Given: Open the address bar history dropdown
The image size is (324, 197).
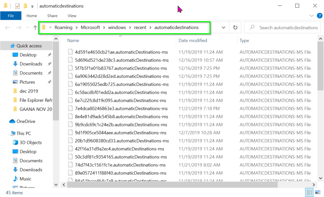Looking at the screenshot, I should point(223,28).
